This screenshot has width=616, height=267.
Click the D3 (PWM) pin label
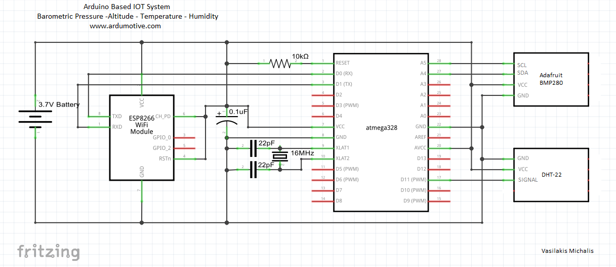347,105
